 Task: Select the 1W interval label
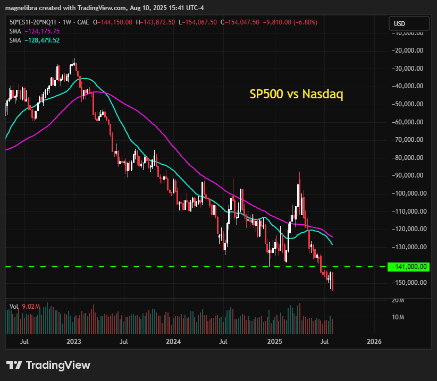[67, 22]
